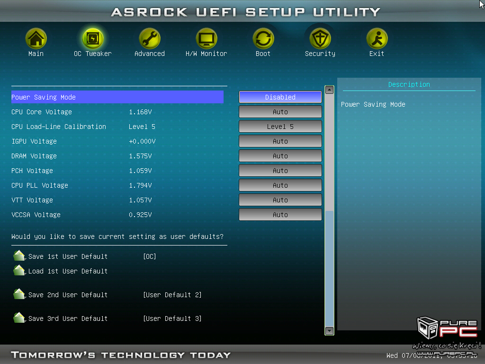The height and width of the screenshot is (364, 485).
Task: Select the CPU Load-Line Calibration label
Action: [x=59, y=127]
